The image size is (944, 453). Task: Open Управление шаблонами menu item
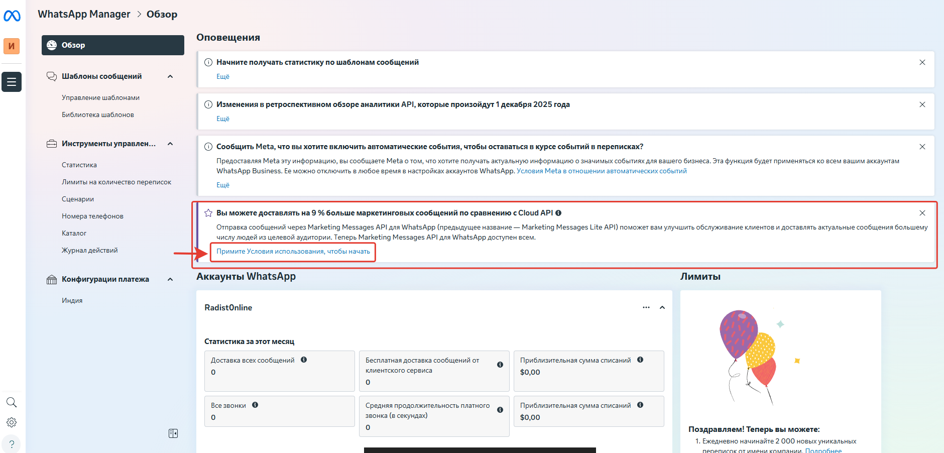[x=100, y=97]
